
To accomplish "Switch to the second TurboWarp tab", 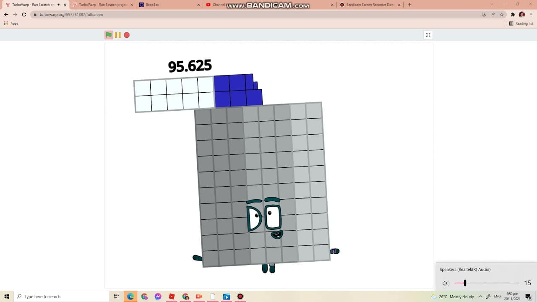I will [102, 5].
